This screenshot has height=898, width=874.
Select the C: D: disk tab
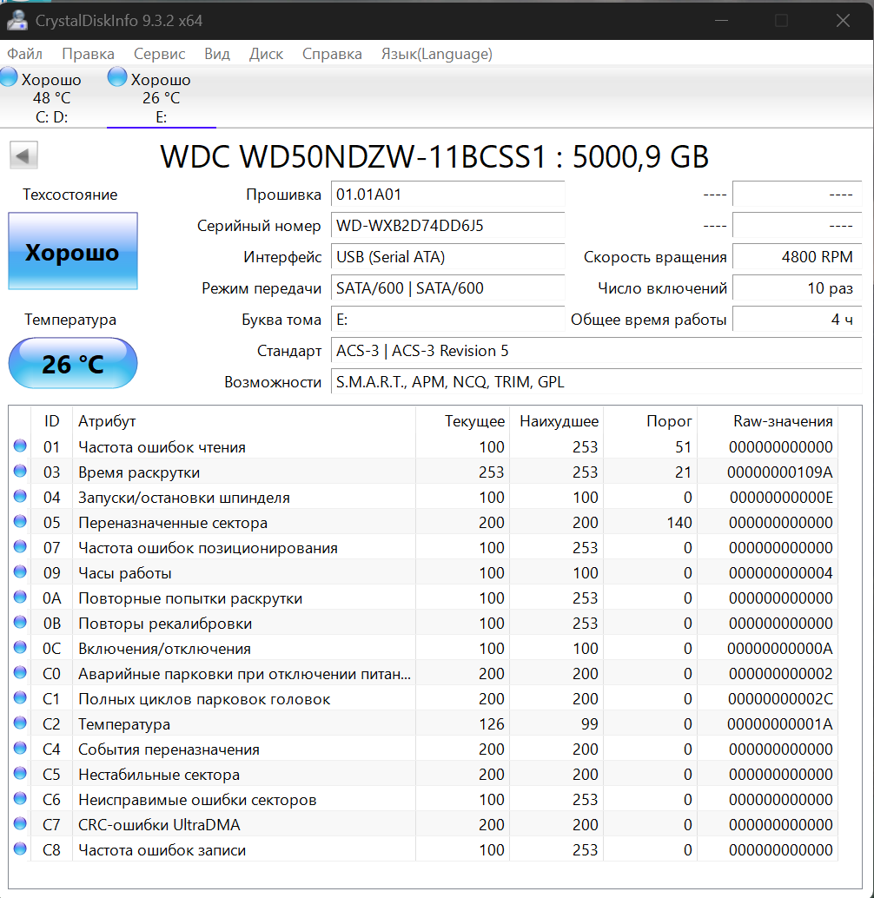51,97
